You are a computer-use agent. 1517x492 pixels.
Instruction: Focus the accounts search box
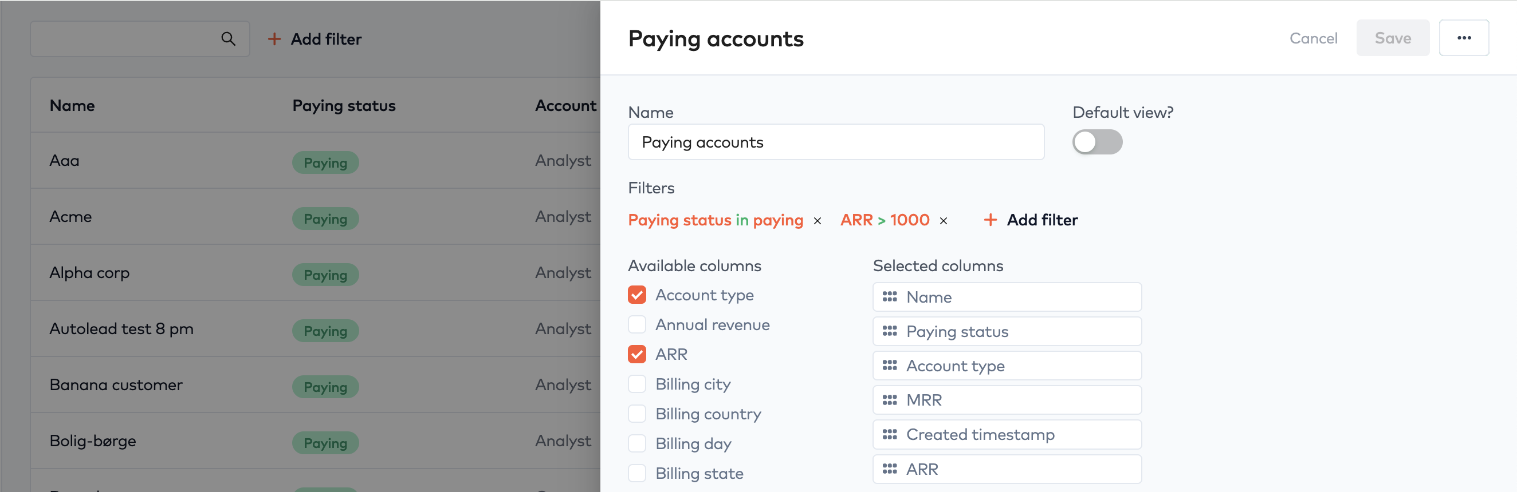[x=140, y=39]
